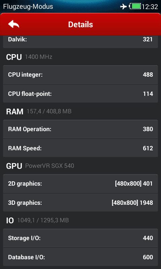Select the 3D graphics score row
The height and width of the screenshot is (269, 161).
tap(80, 203)
